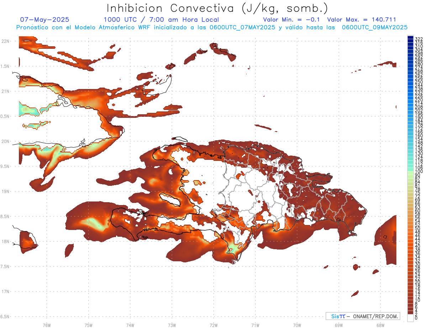
Task: Click the "0" value on the colorbar
Action: coord(416,318)
